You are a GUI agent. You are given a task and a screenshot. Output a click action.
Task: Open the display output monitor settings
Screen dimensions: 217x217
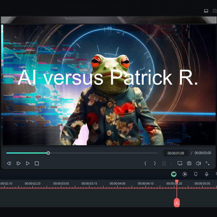[x=180, y=163]
